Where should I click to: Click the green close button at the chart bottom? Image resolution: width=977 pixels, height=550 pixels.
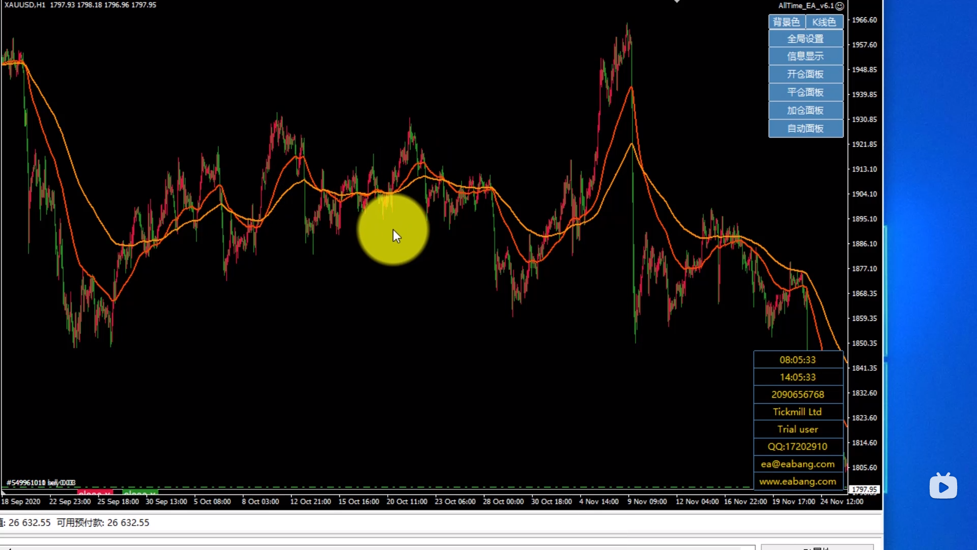(140, 492)
